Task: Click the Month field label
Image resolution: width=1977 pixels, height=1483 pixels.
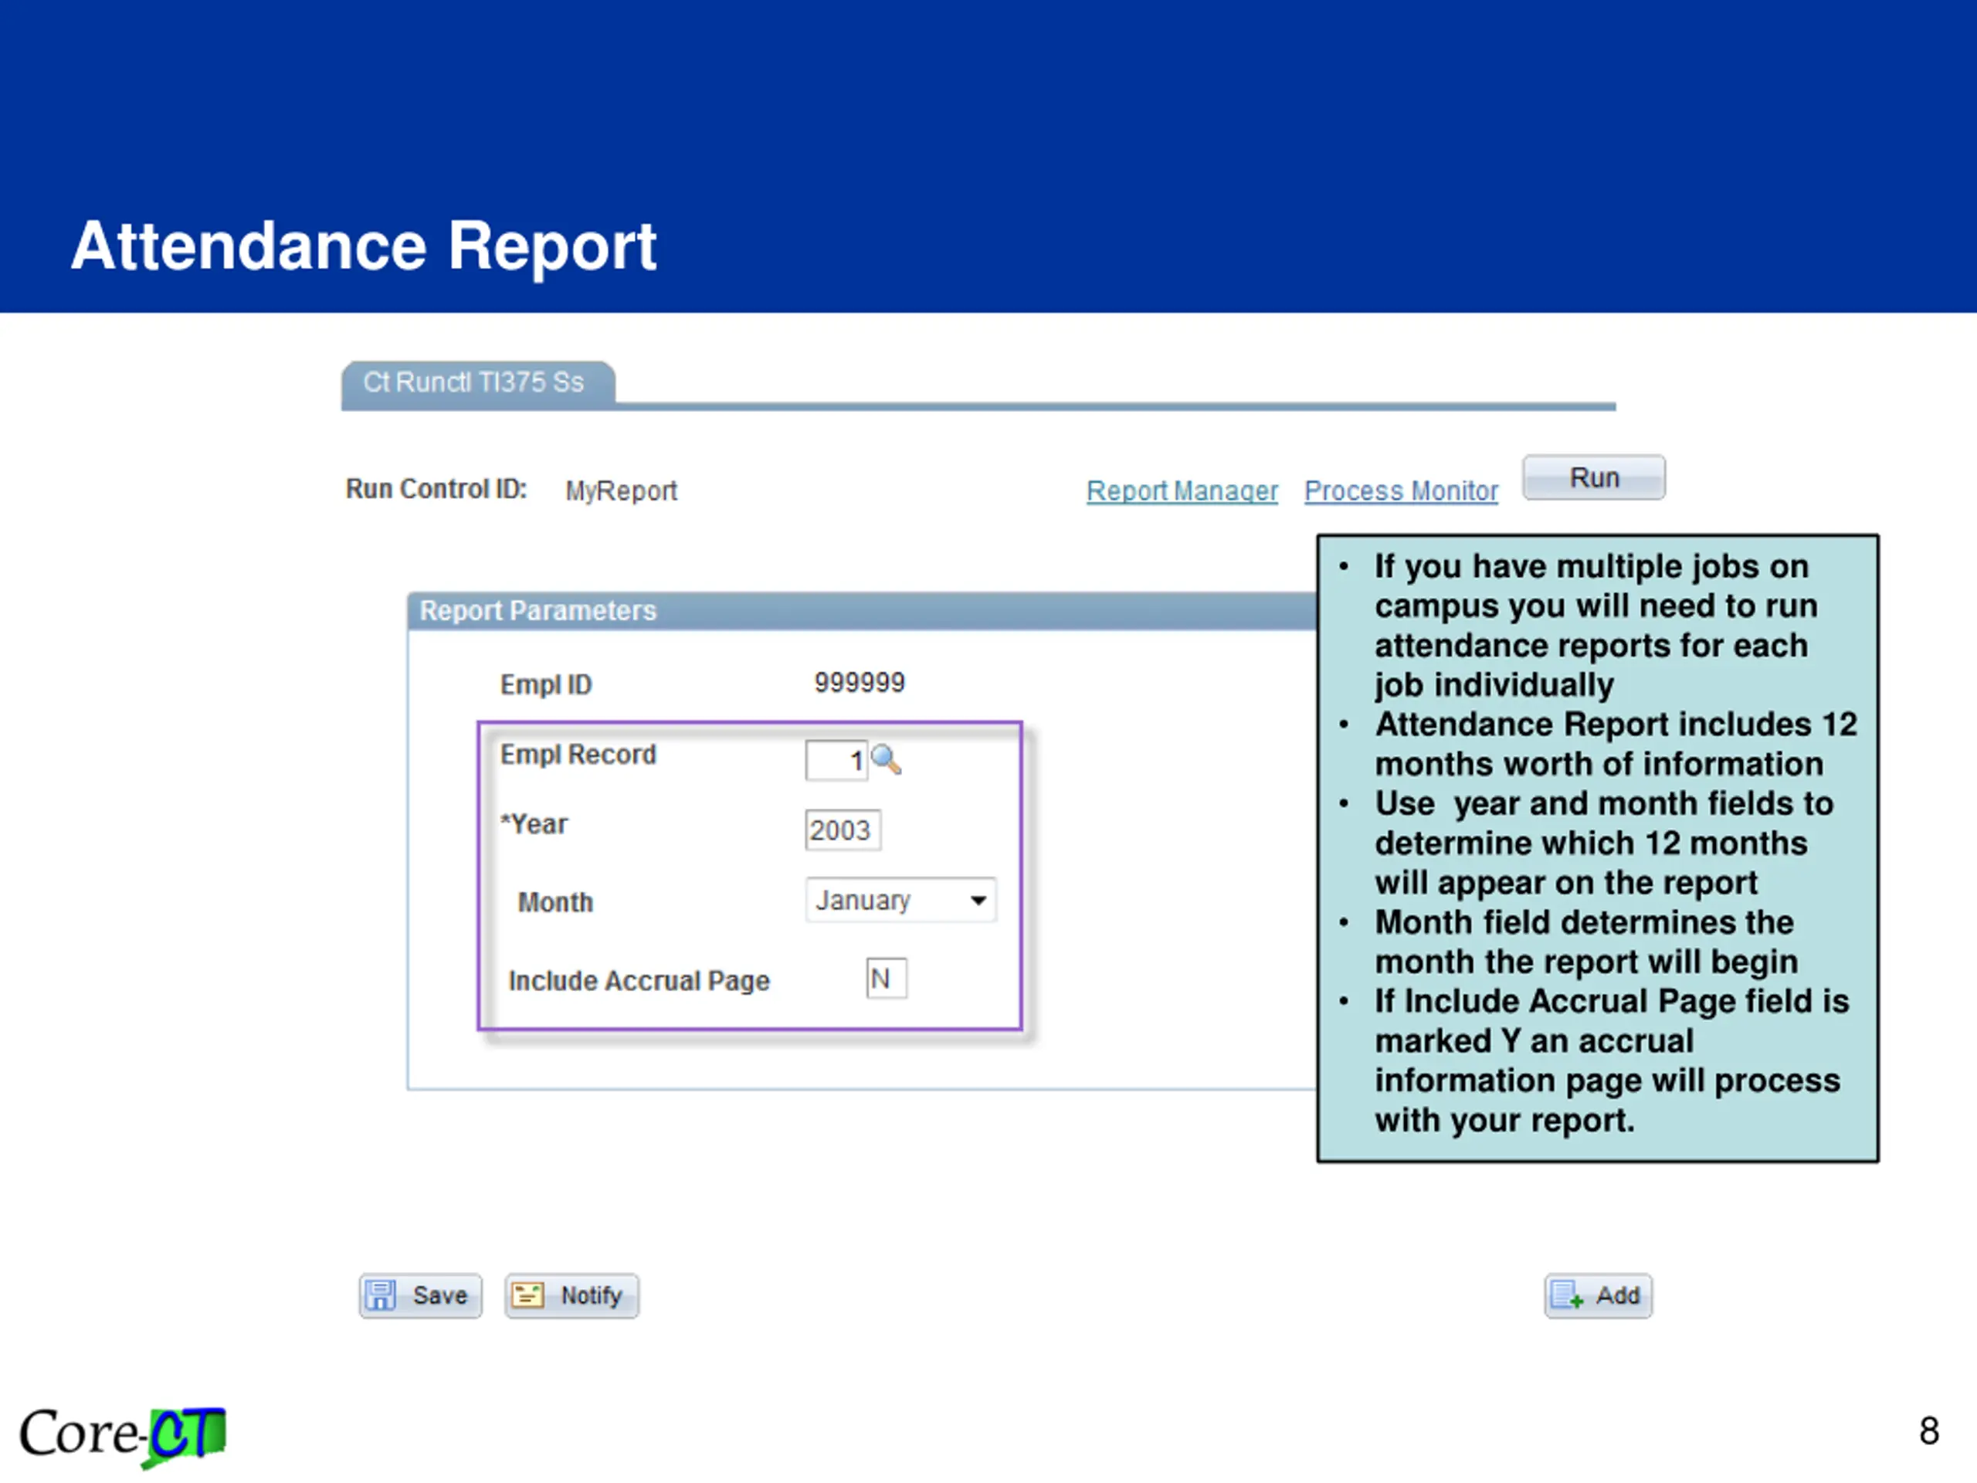Action: tap(555, 902)
